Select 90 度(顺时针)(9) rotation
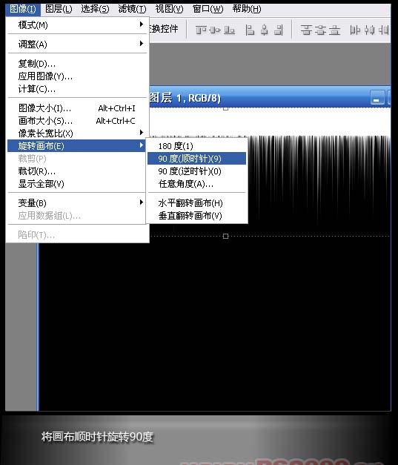This screenshot has height=465, width=398. [197, 159]
